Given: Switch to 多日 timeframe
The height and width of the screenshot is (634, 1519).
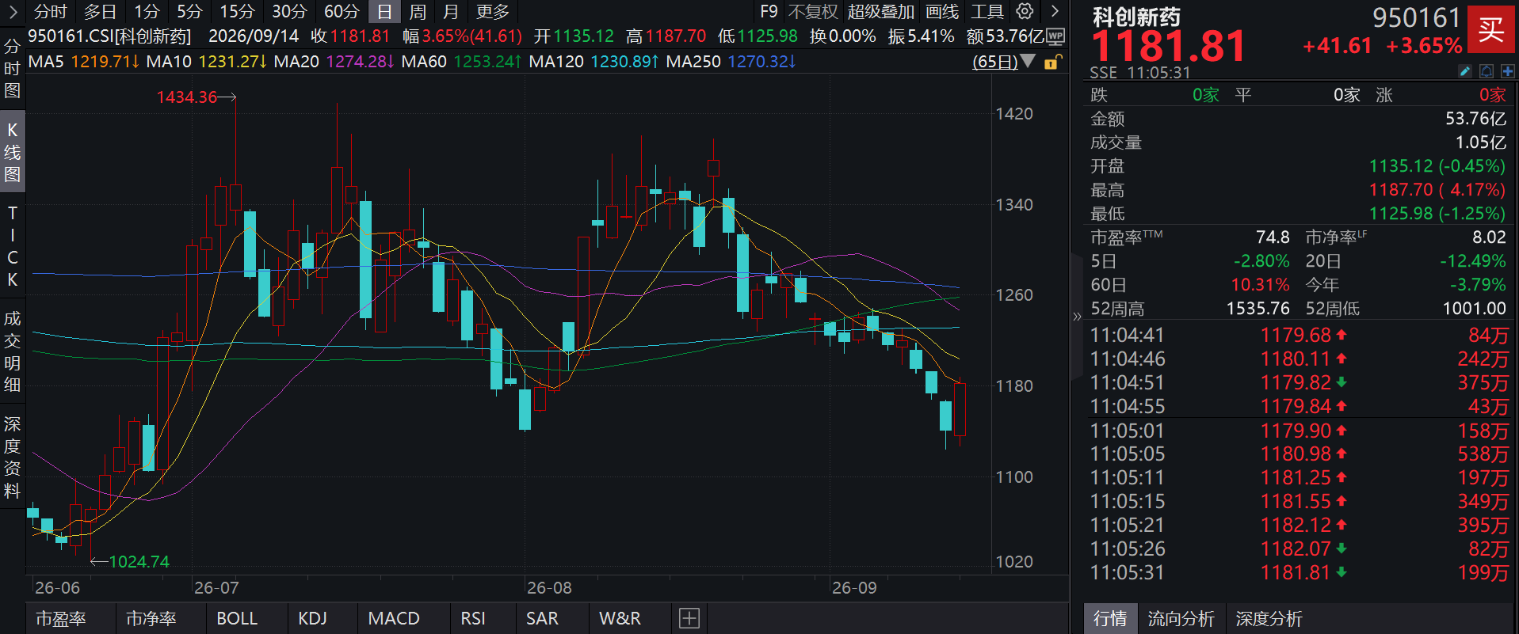Looking at the screenshot, I should tap(100, 11).
